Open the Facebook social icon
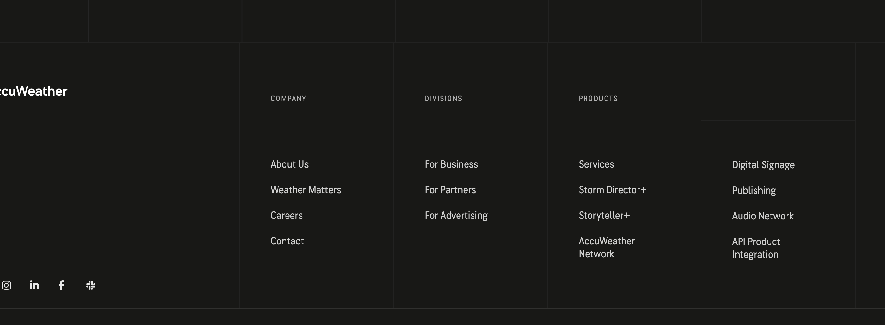 click(x=61, y=285)
